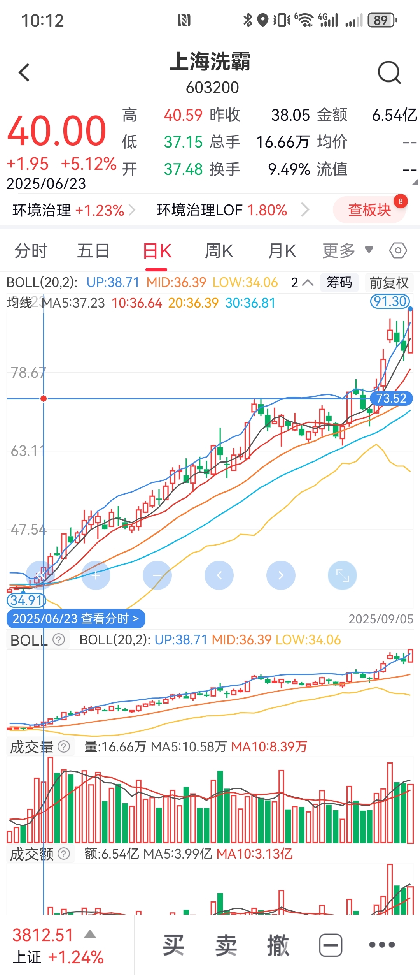Open the stock search magnifier
Screen dimensions: 420x975
tap(389, 72)
